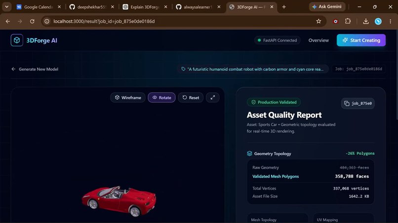The image size is (398, 223).
Task: Open the Chrome profile avatar
Action: (378, 21)
